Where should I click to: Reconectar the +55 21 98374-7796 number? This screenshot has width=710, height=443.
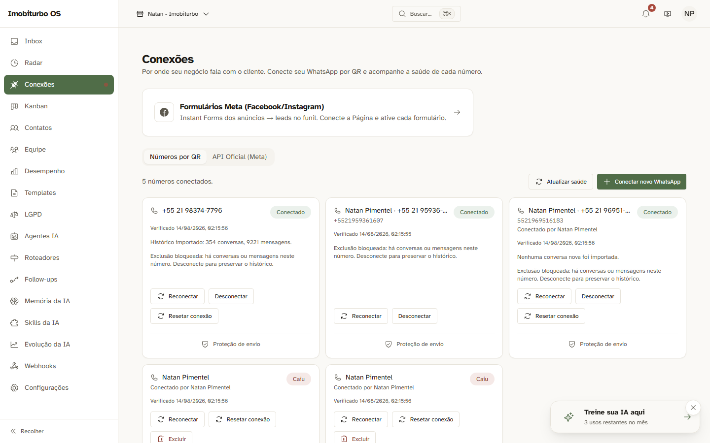coord(177,296)
